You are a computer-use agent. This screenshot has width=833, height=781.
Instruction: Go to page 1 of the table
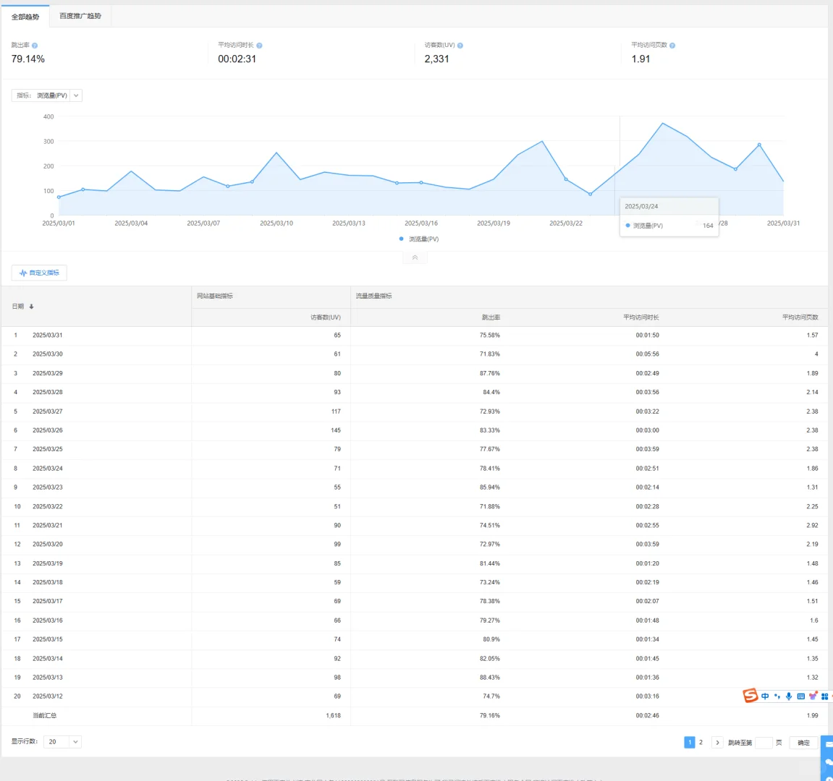point(689,742)
